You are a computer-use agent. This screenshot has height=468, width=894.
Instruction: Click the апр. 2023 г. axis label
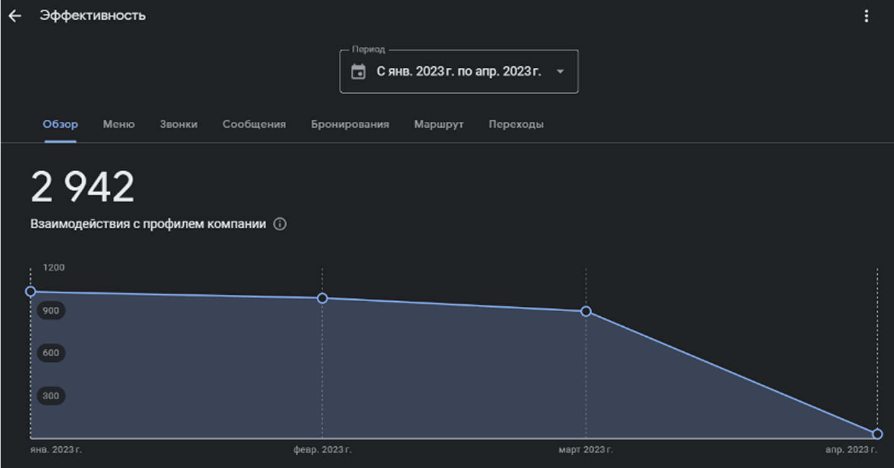pos(852,449)
